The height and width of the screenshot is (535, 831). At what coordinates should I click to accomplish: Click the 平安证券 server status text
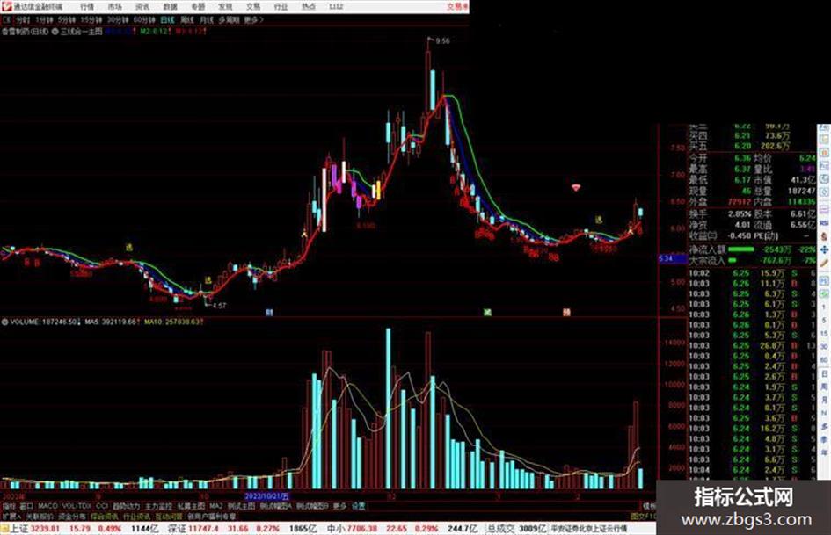pyautogui.click(x=589, y=529)
